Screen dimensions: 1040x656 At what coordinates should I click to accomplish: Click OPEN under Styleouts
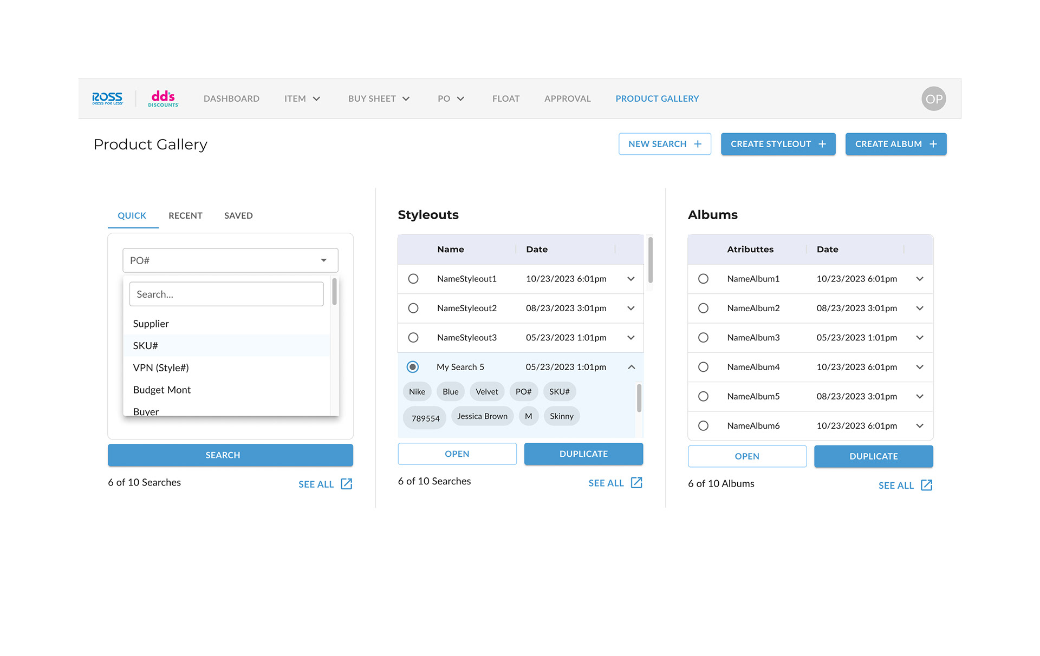coord(457,454)
